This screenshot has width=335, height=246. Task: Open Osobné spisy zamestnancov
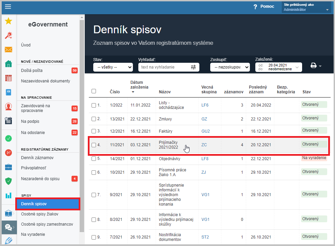(x=47, y=224)
